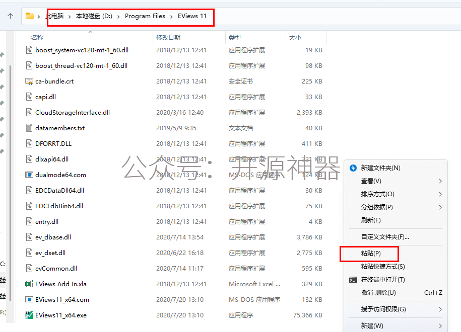Sort by the 修改日期 column header

[168, 38]
